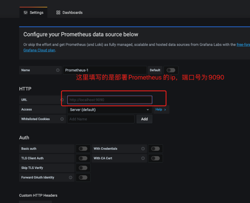250x203 pixels.
Task: Click the Whitelisted Cookies info icon
Action: pos(62,119)
